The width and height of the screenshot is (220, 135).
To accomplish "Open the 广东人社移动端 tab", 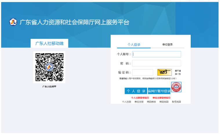I will (49, 43).
